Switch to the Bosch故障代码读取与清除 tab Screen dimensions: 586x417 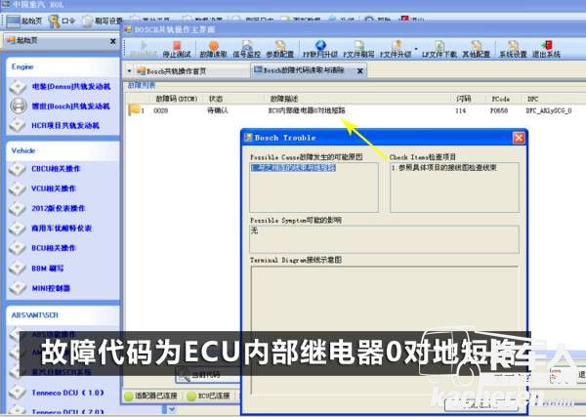(x=303, y=71)
